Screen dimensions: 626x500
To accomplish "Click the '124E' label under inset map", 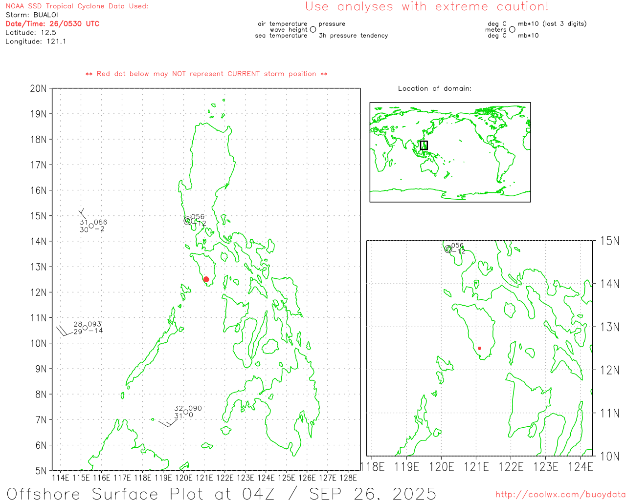I will (x=581, y=467).
